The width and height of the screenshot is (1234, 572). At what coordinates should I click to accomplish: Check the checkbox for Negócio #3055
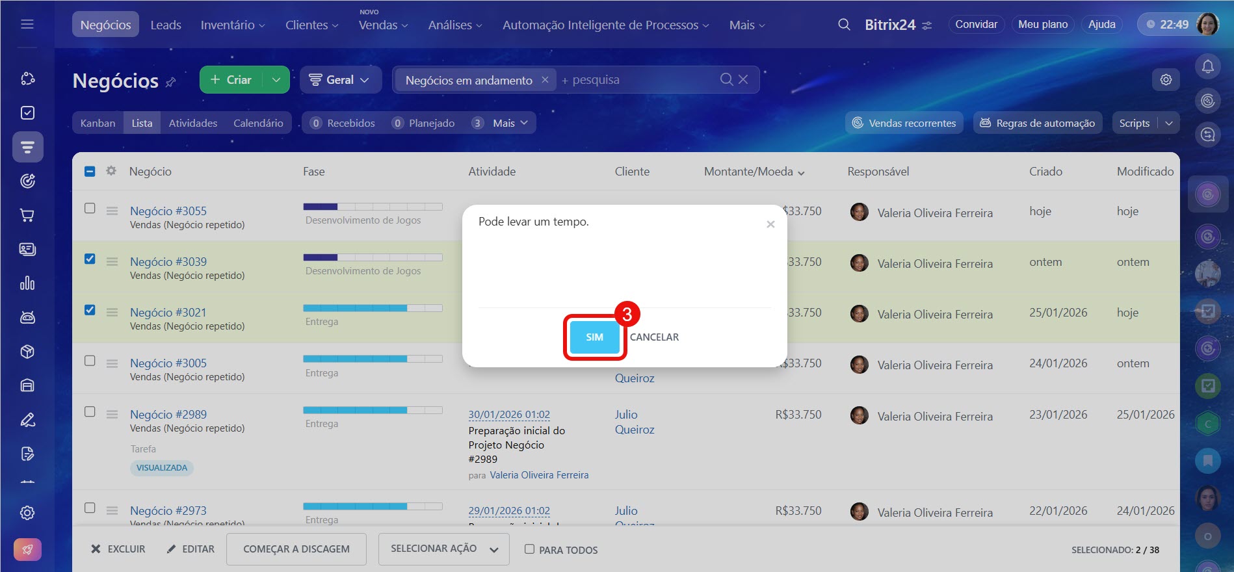(90, 209)
